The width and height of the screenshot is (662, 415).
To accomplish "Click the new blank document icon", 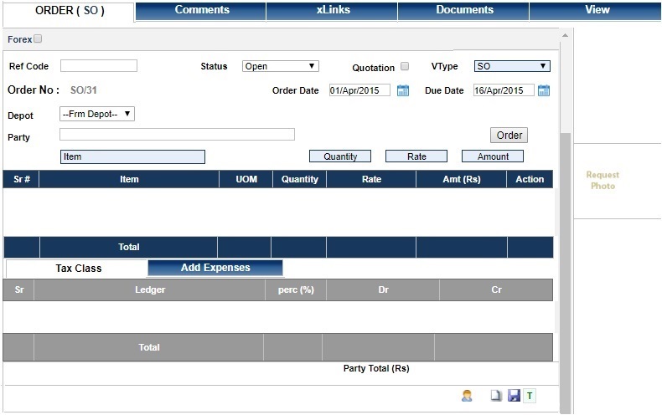I will click(x=496, y=396).
